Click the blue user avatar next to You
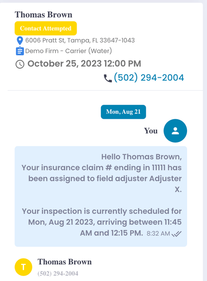207x281 pixels. 175,131
